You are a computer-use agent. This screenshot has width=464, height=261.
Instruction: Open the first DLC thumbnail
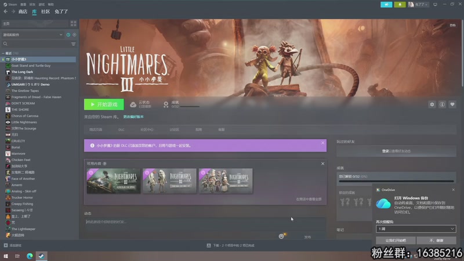click(x=114, y=181)
